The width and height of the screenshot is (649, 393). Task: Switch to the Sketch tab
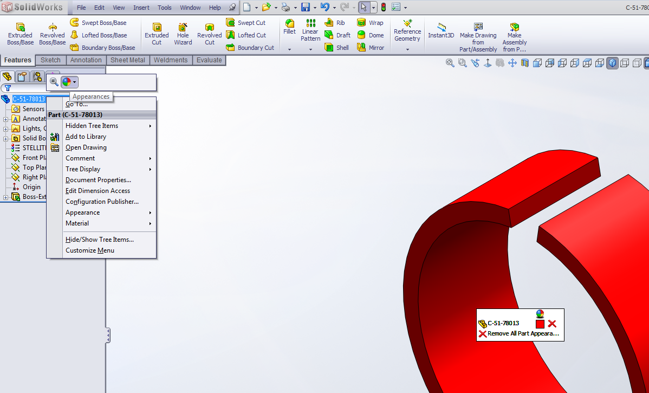click(x=50, y=60)
